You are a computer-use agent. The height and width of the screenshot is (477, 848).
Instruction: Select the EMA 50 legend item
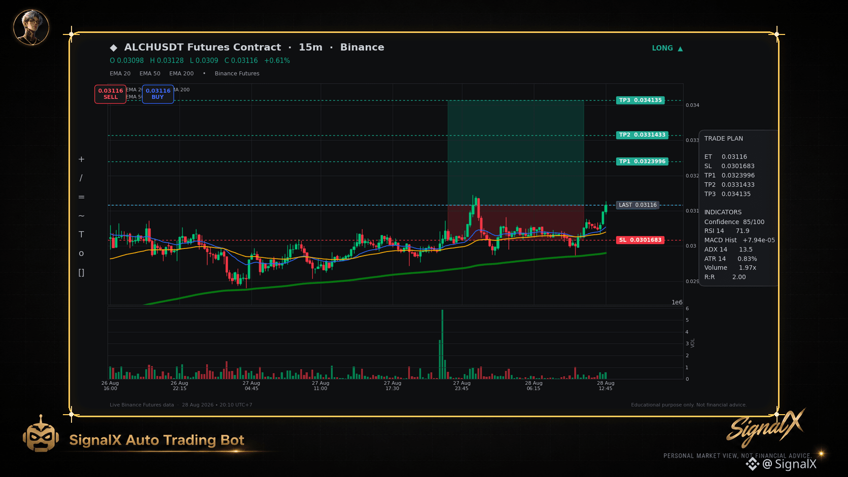click(150, 74)
